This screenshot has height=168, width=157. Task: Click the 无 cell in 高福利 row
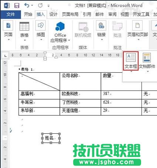(x=149, y=95)
